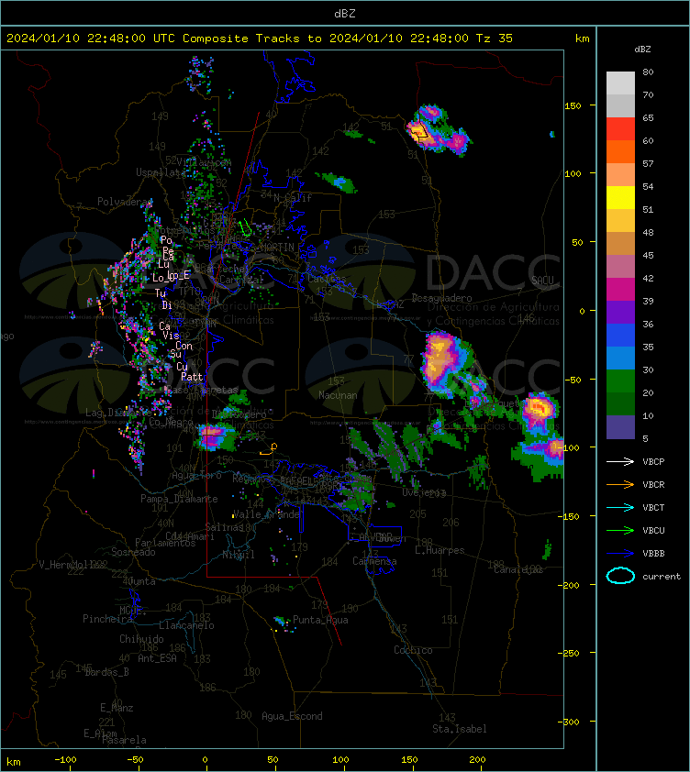Select the purple swatch between 39 and 36
690x772 pixels.
coord(620,312)
